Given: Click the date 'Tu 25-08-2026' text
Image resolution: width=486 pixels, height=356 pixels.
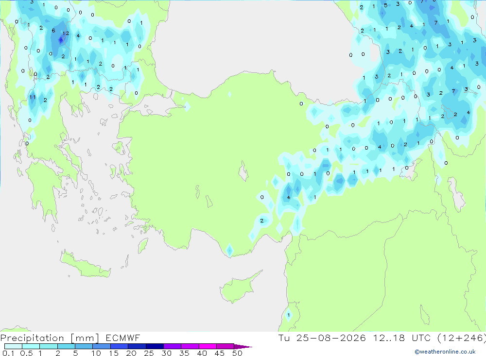Looking at the screenshot, I should (322, 338).
